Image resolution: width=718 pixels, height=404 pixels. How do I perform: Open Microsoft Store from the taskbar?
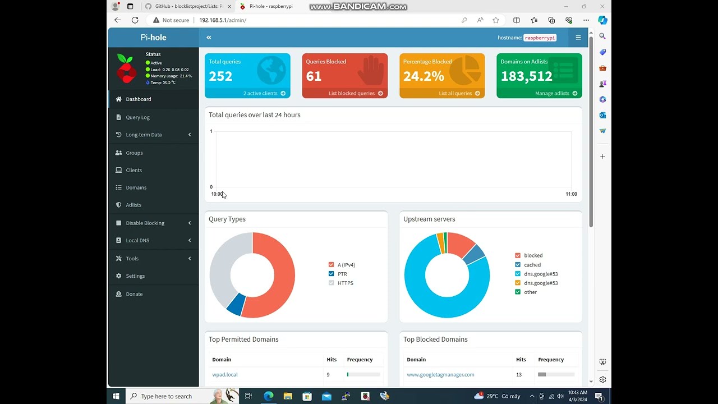(307, 396)
